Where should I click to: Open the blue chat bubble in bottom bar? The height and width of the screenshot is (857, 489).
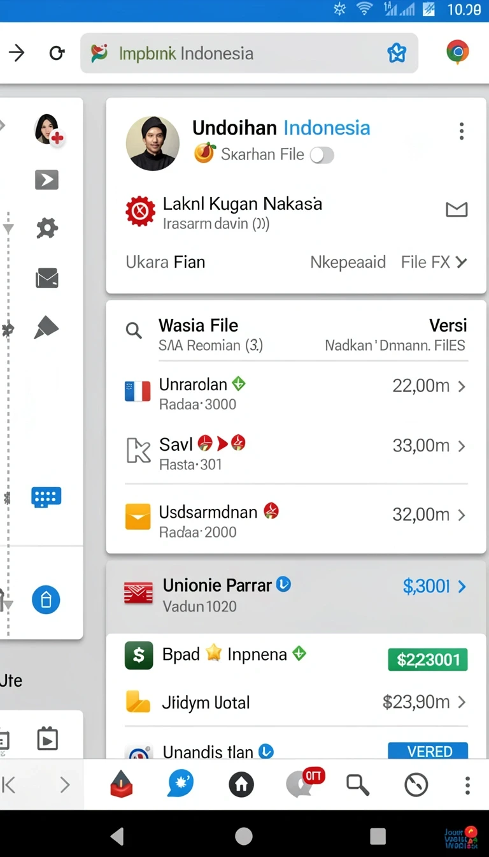(x=180, y=784)
